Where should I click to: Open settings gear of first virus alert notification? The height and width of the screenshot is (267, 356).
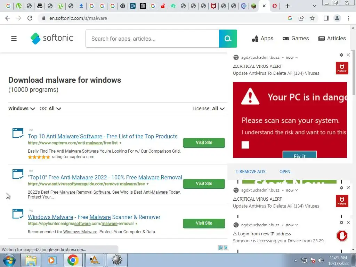(341, 55)
